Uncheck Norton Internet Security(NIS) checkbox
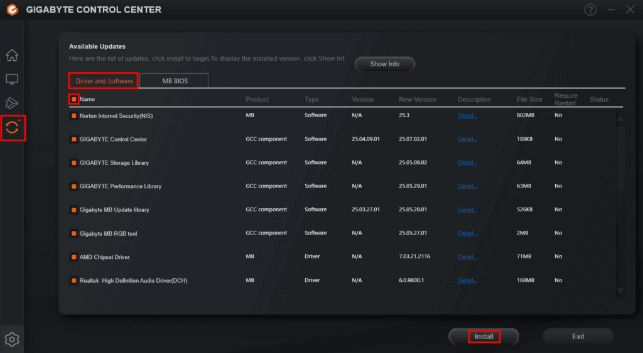 pos(74,116)
